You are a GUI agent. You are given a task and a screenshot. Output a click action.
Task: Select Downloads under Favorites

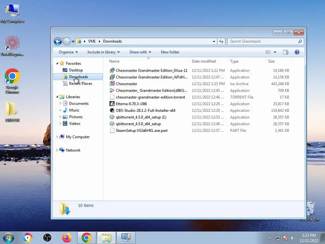pos(78,77)
